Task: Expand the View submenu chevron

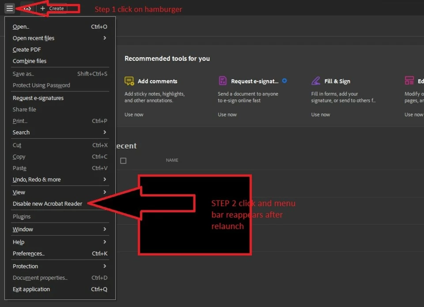Action: point(105,192)
